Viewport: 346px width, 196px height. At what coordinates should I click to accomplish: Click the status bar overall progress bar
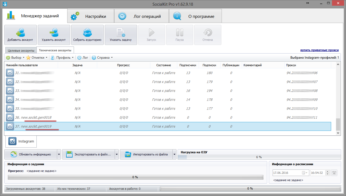tap(250, 188)
